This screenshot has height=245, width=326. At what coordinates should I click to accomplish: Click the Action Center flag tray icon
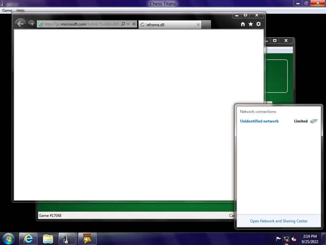pyautogui.click(x=278, y=239)
